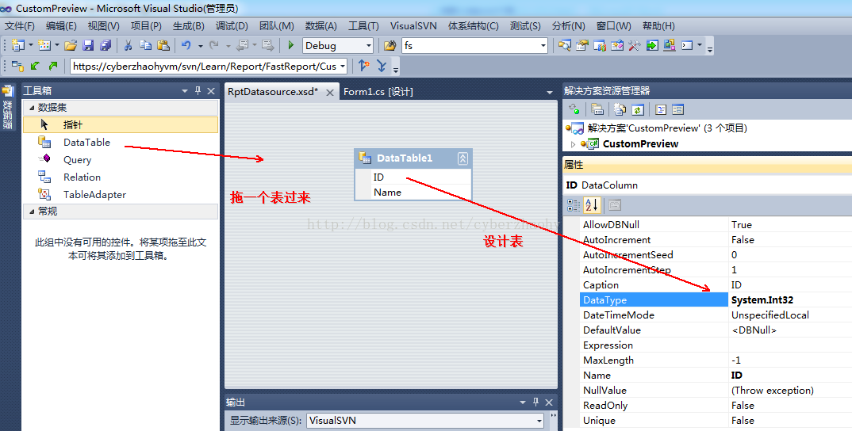This screenshot has height=431, width=852.
Task: Click the Paste clipboard icon
Action: [163, 46]
